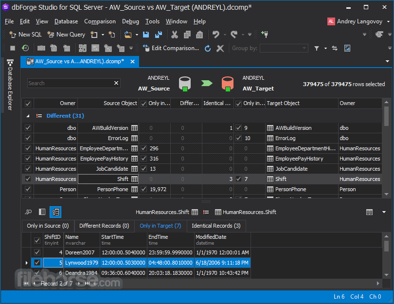Open the Database menu

pyautogui.click(x=66, y=21)
